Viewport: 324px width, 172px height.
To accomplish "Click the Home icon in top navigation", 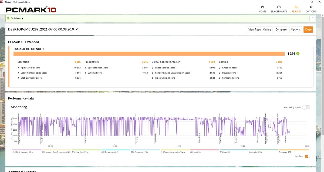I will point(262,7).
